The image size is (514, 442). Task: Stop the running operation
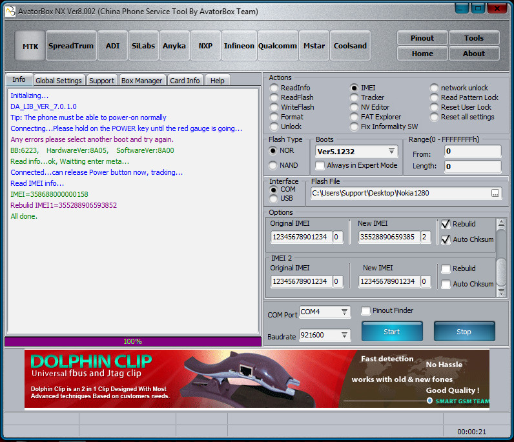464,332
